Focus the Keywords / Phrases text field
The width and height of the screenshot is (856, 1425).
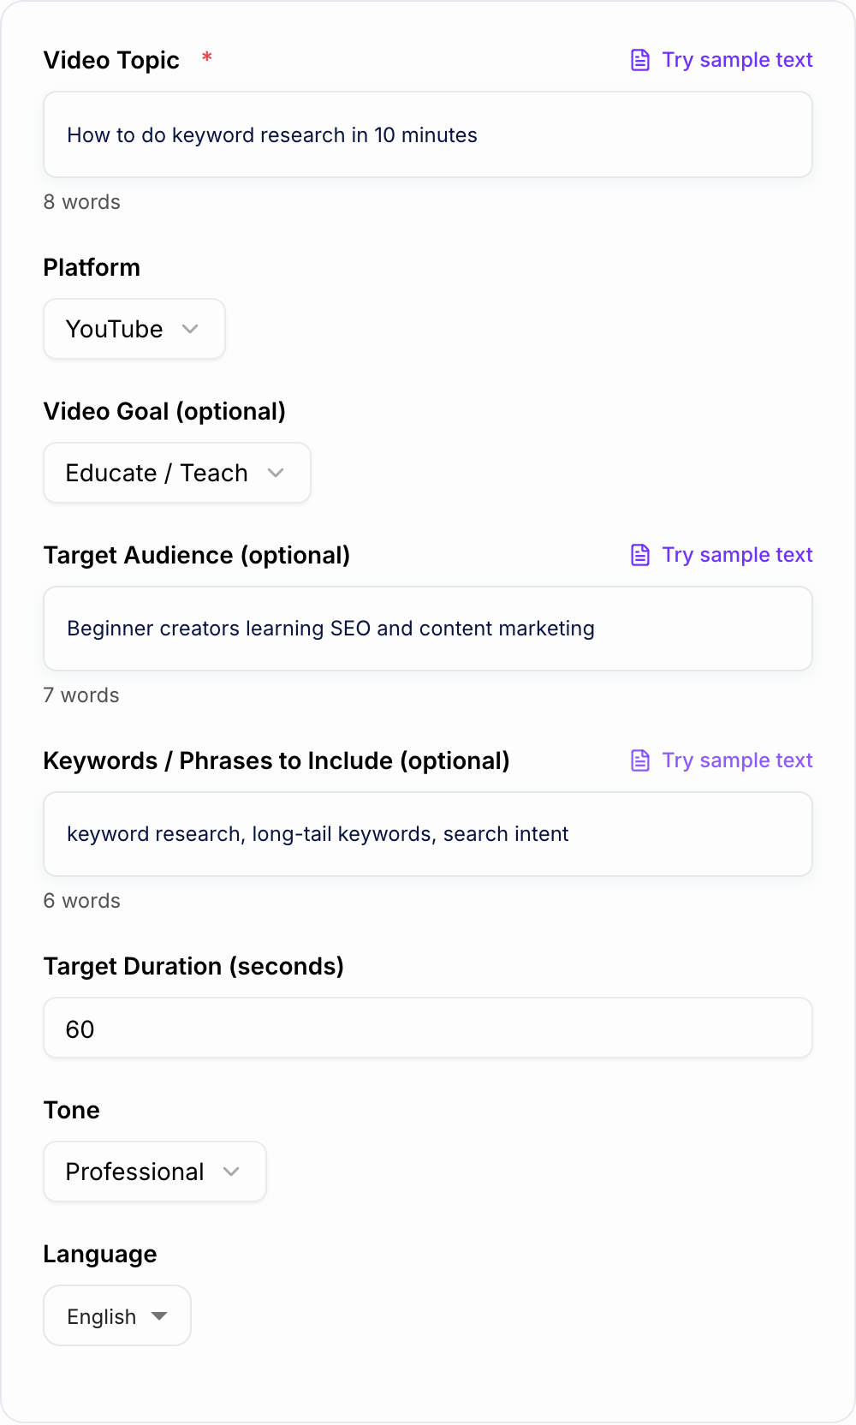point(428,834)
